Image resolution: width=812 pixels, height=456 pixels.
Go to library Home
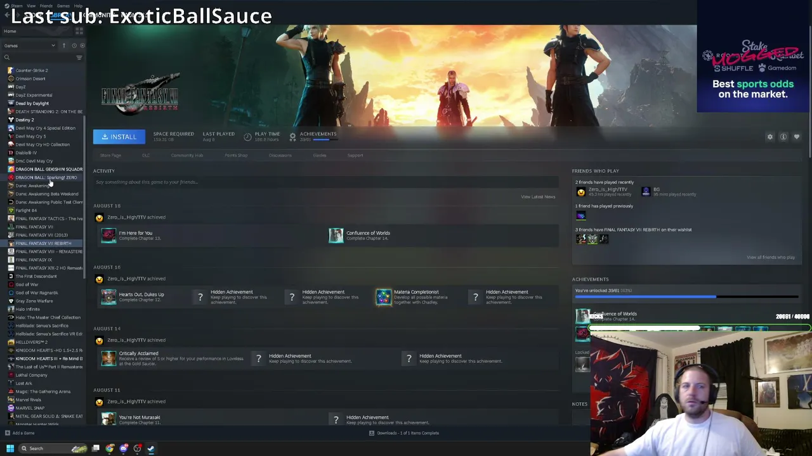click(10, 31)
